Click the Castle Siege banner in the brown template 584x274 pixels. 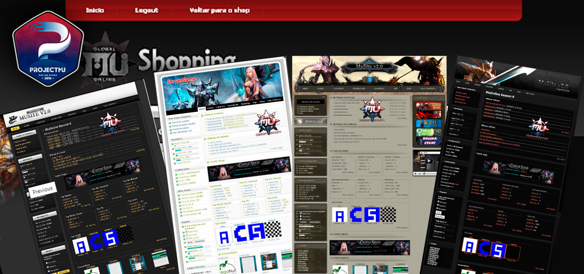[370, 248]
